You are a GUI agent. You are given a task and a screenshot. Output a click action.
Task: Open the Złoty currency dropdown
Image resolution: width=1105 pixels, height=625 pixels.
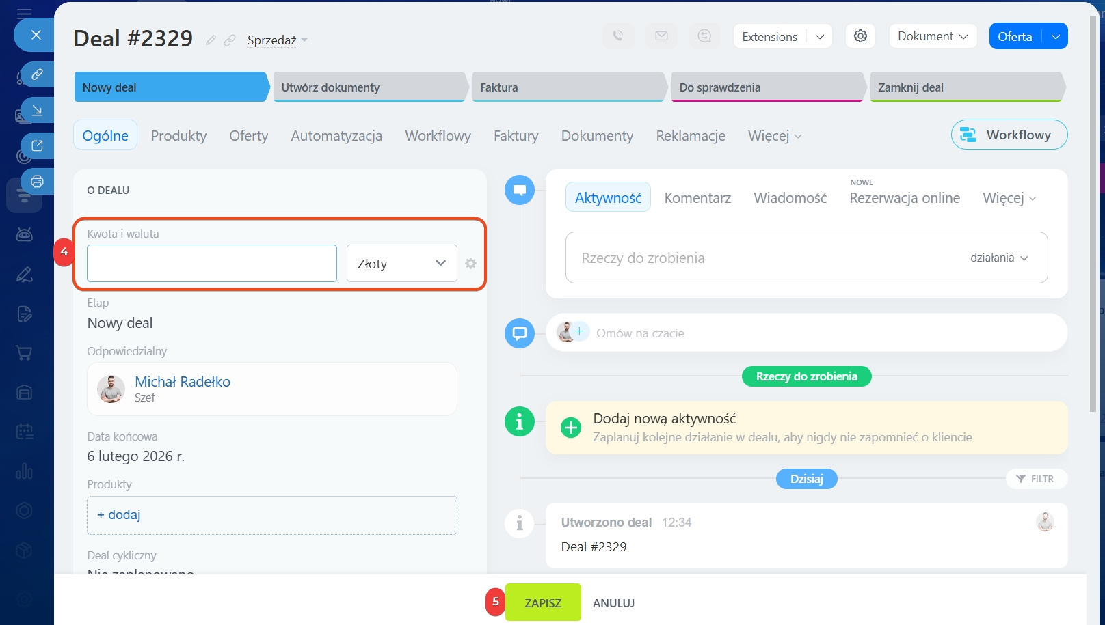(x=401, y=264)
